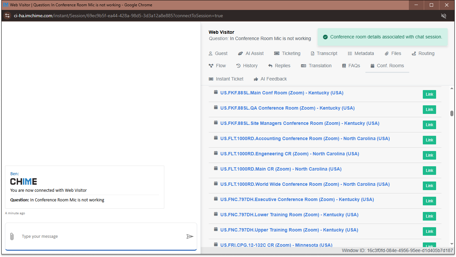
Task: Open the AI Feedback tab
Action: [270, 79]
